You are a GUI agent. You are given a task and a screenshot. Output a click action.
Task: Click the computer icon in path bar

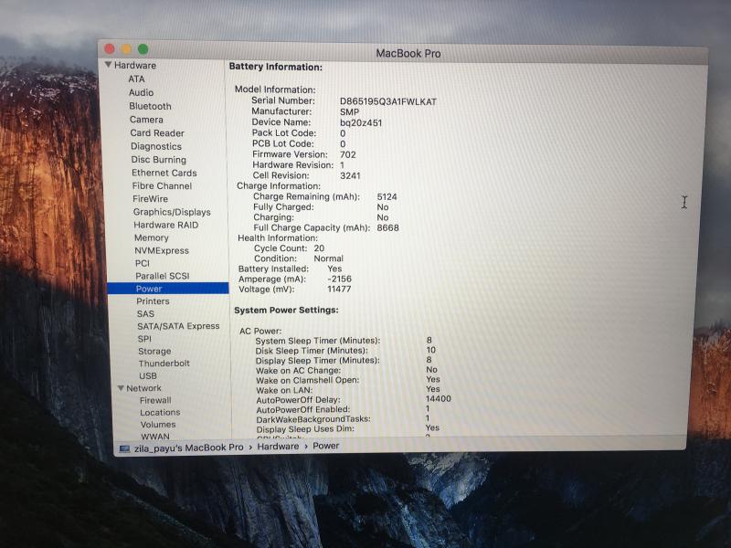pyautogui.click(x=124, y=448)
